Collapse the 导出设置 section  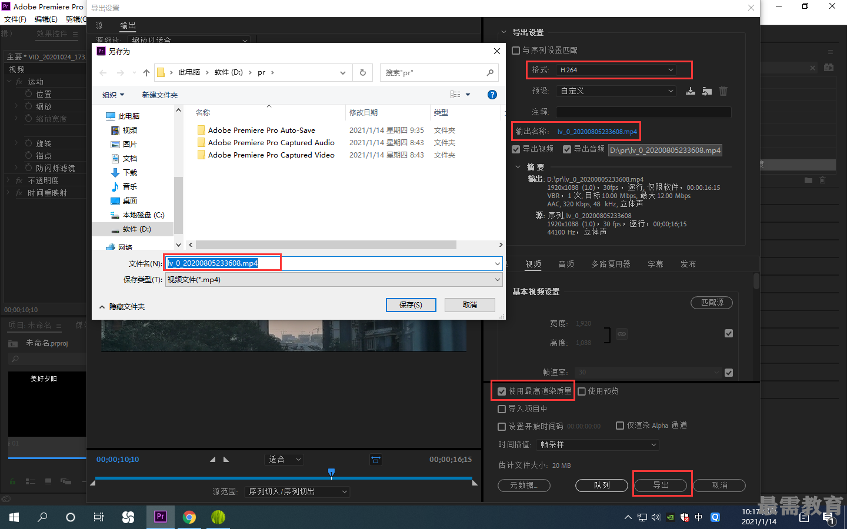coord(503,32)
